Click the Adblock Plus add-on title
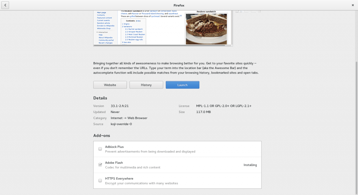This screenshot has width=358, height=195. click(114, 147)
